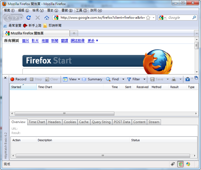The image size is (201, 170).
Task: Go to the Firefox home page icon
Action: tap(47, 18)
